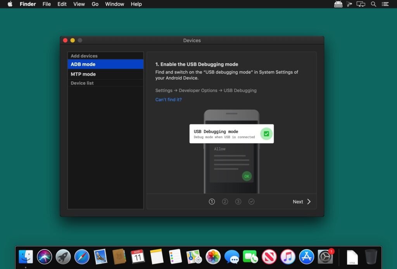Open System Preferences showing one notification

click(x=325, y=257)
